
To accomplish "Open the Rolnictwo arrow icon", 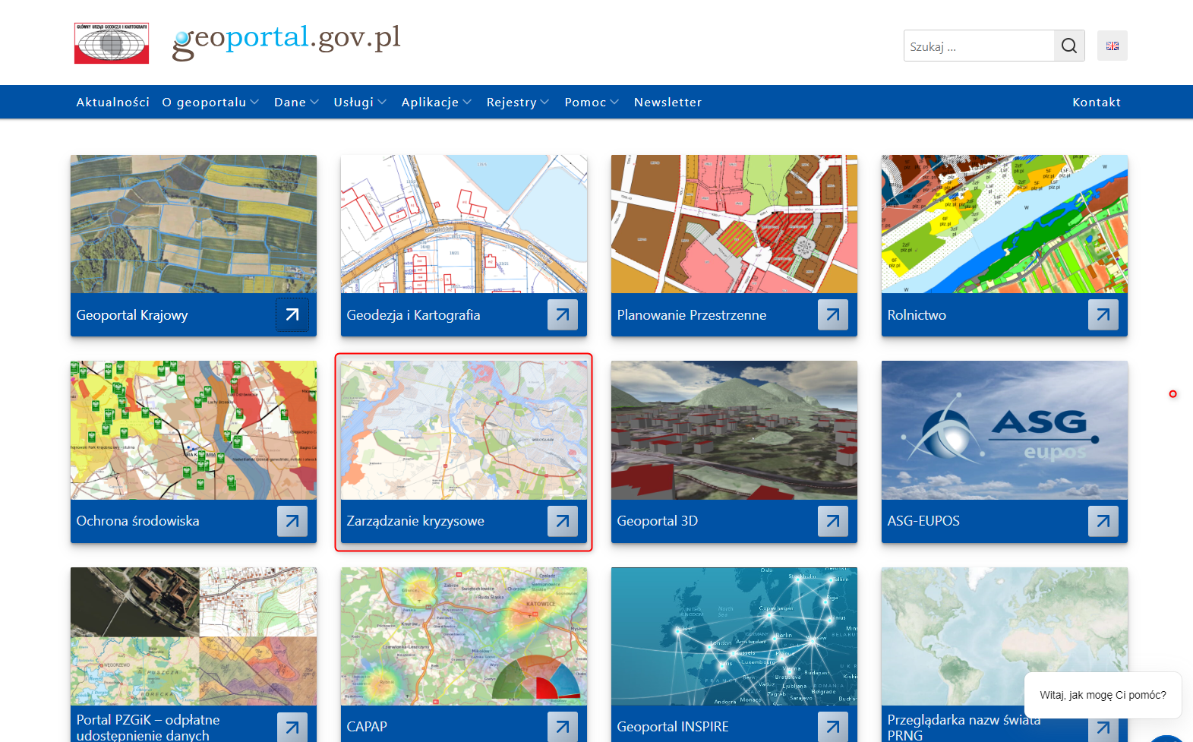I will pos(1103,315).
